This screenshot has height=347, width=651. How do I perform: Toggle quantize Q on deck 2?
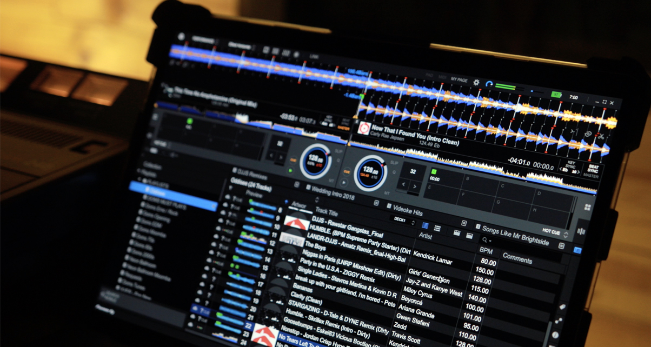393,173
